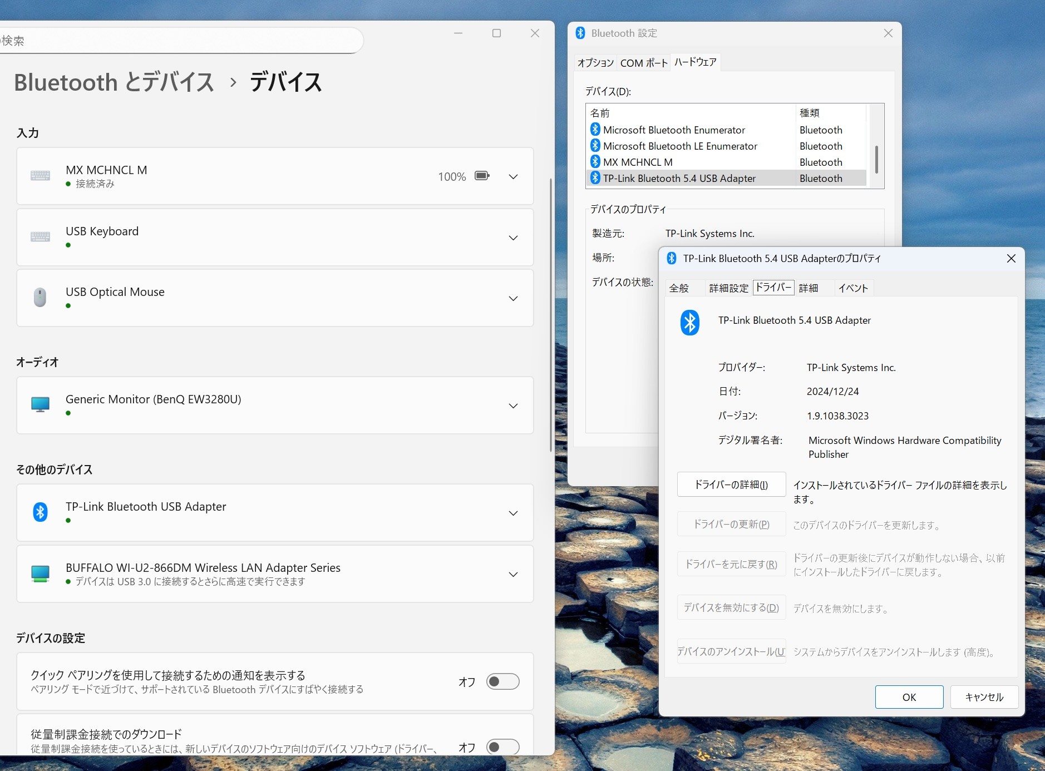Click the large Bluetooth icon in driver tab
The image size is (1045, 771).
tap(690, 323)
